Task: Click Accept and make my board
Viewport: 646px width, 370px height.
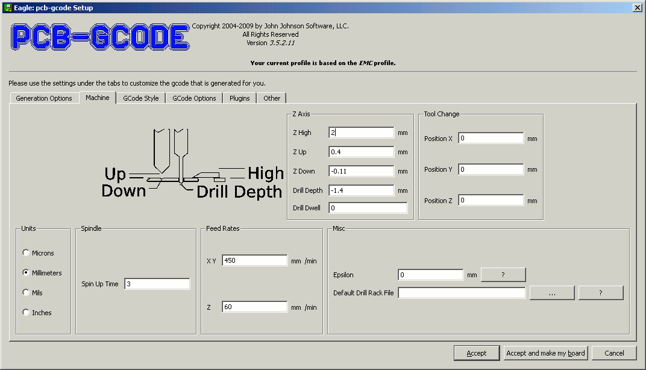Action: [x=545, y=353]
